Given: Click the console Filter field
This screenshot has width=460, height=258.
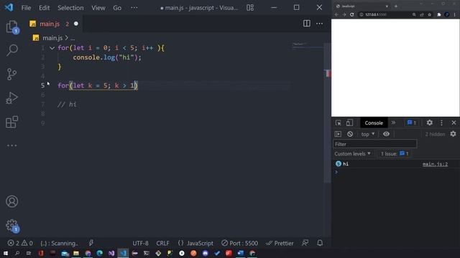Looking at the screenshot, I should (x=375, y=144).
